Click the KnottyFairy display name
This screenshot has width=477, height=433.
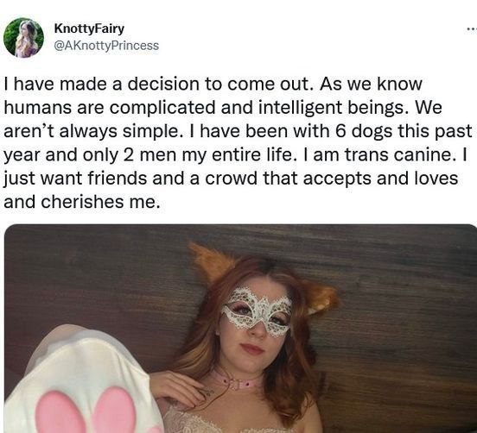[89, 28]
